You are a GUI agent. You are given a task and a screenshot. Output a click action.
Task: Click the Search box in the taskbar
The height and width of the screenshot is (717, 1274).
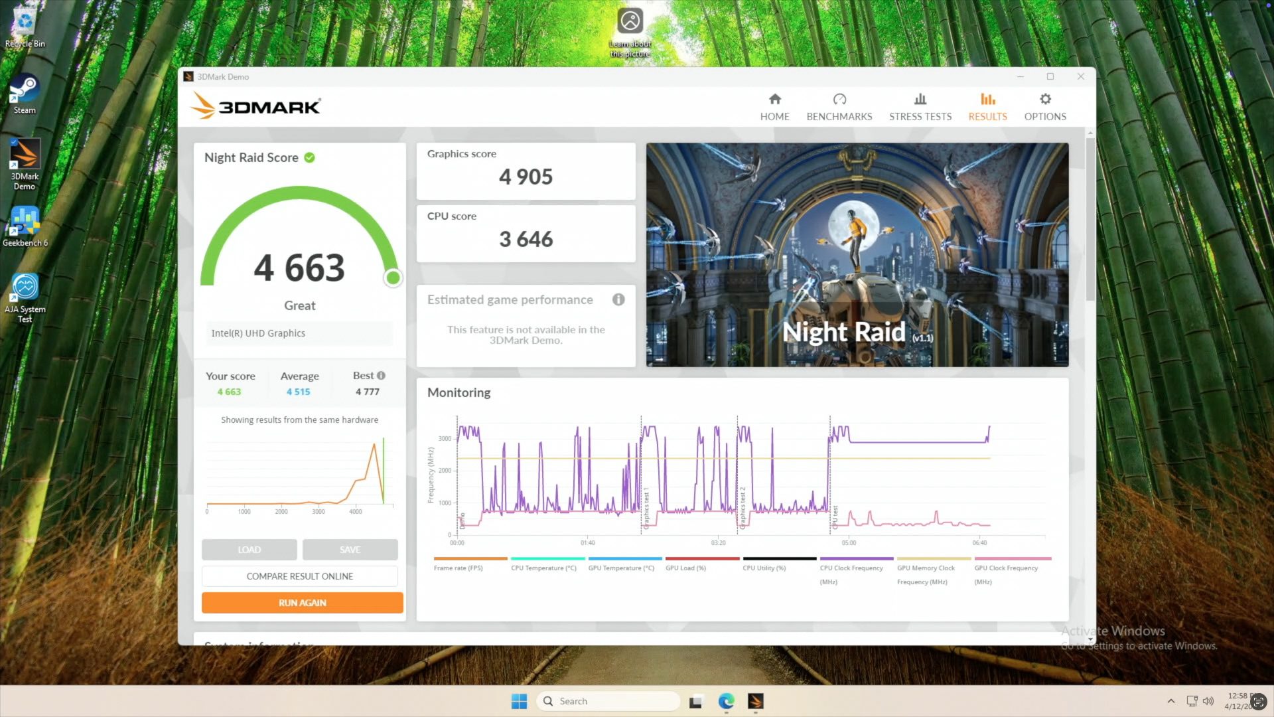(x=607, y=700)
